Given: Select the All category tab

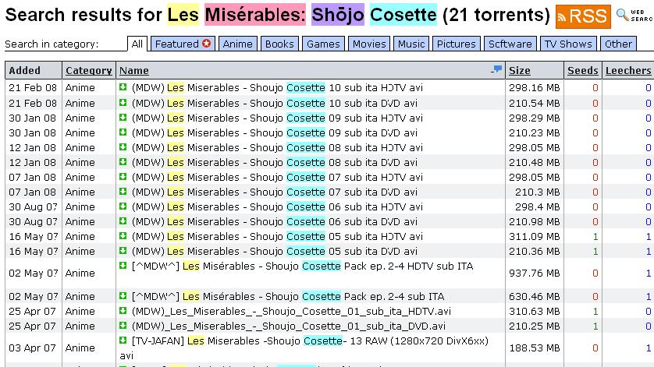Looking at the screenshot, I should click(137, 44).
